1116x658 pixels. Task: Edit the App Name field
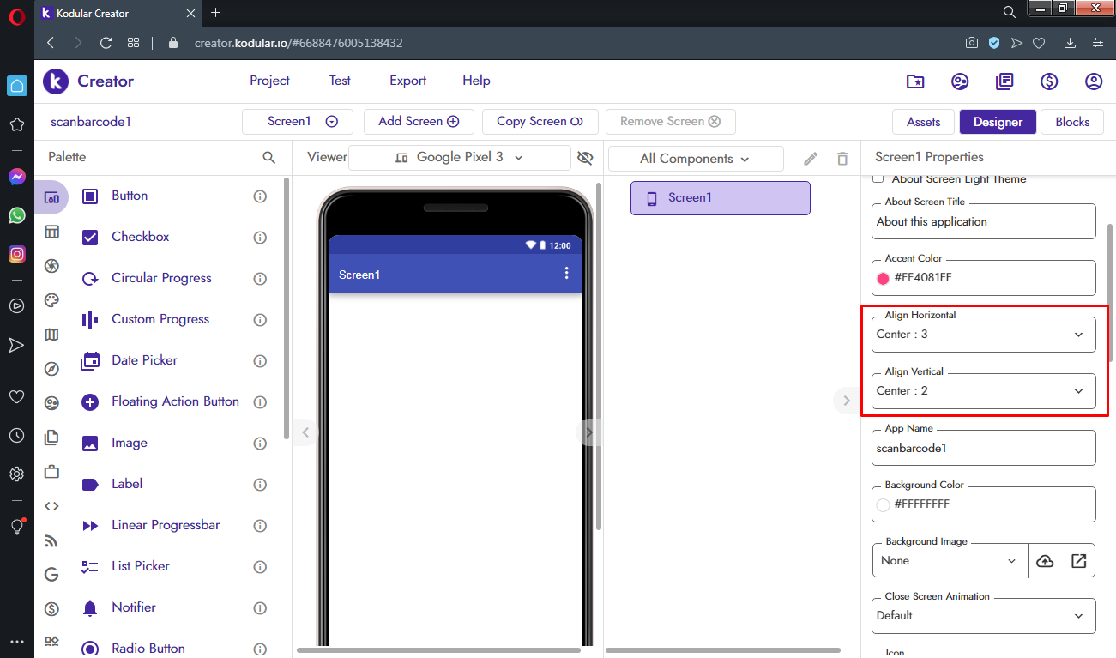pos(984,448)
